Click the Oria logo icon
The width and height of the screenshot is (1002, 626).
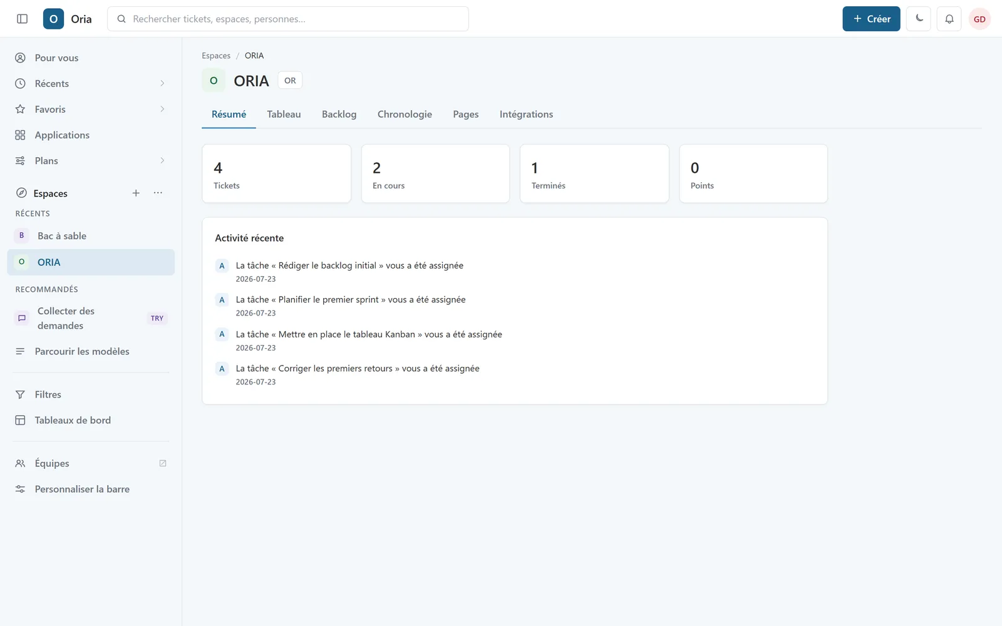coord(53,19)
